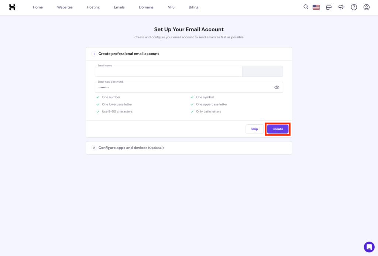Open the marketplace store icon

[329, 7]
